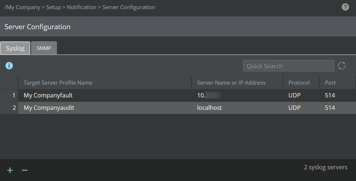Click /My Company in the breadcrumb

coord(22,7)
